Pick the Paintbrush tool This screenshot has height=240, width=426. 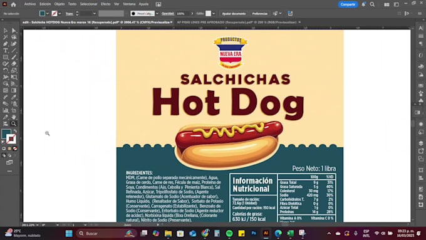[x=14, y=57]
